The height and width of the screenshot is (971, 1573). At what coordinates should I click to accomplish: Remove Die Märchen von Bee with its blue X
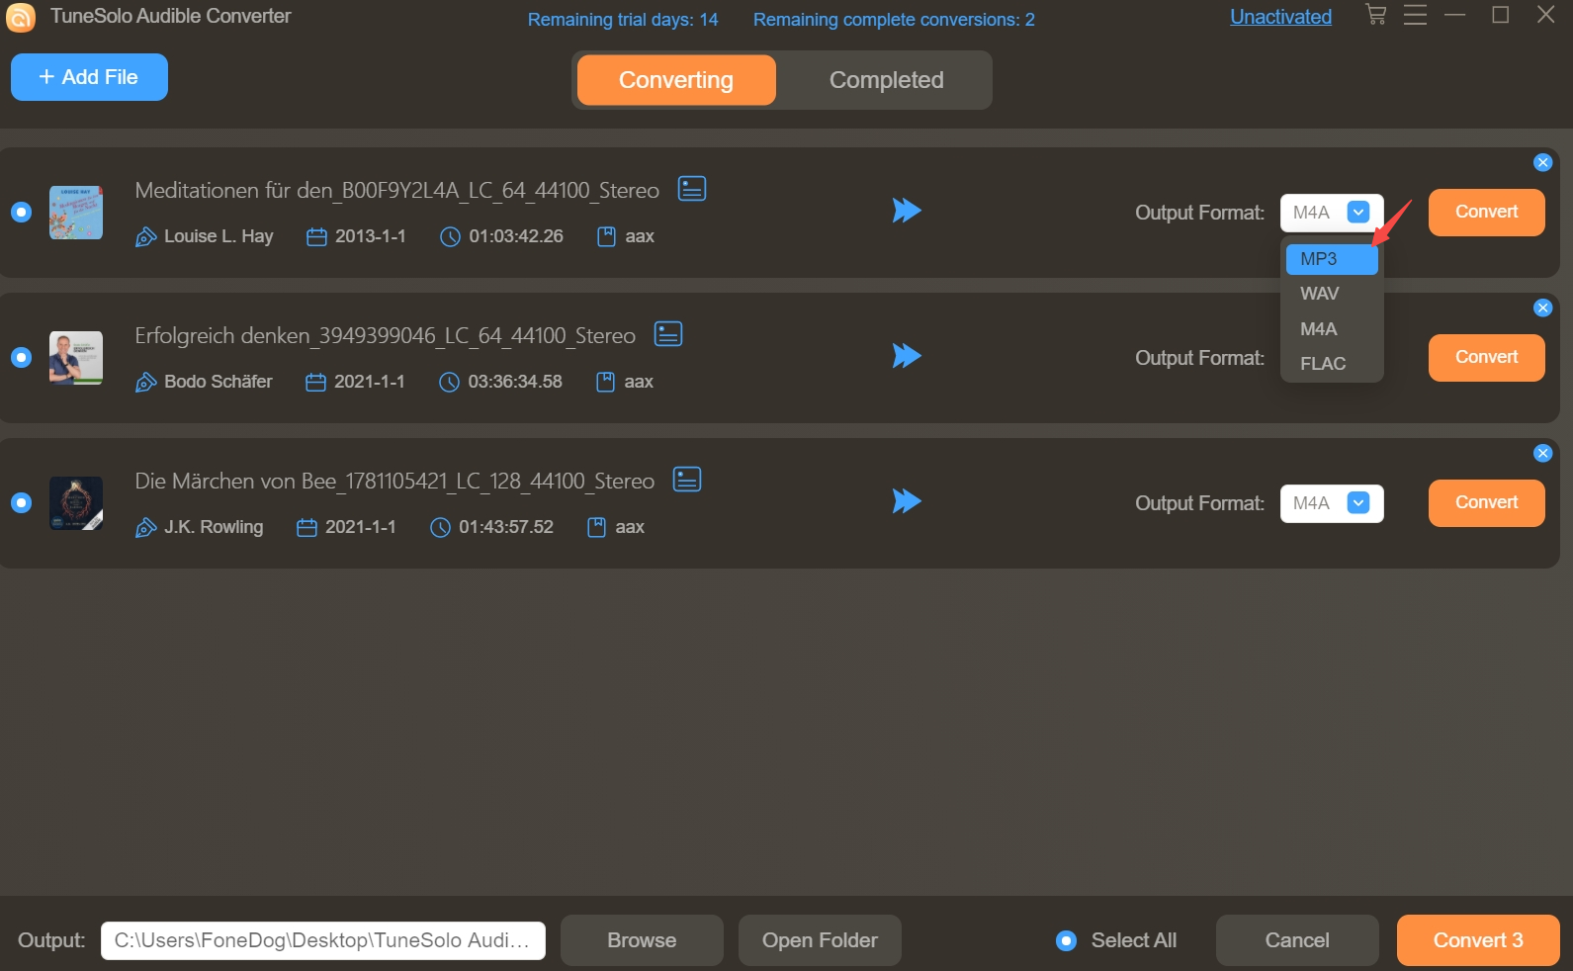pos(1542,453)
